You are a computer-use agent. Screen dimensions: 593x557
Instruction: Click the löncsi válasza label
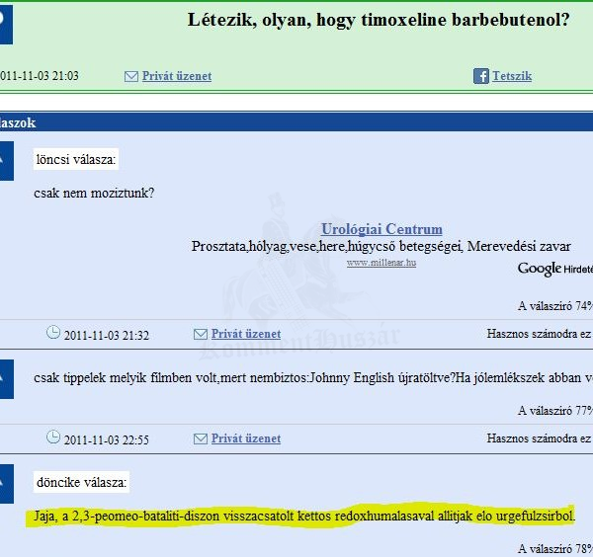(76, 159)
